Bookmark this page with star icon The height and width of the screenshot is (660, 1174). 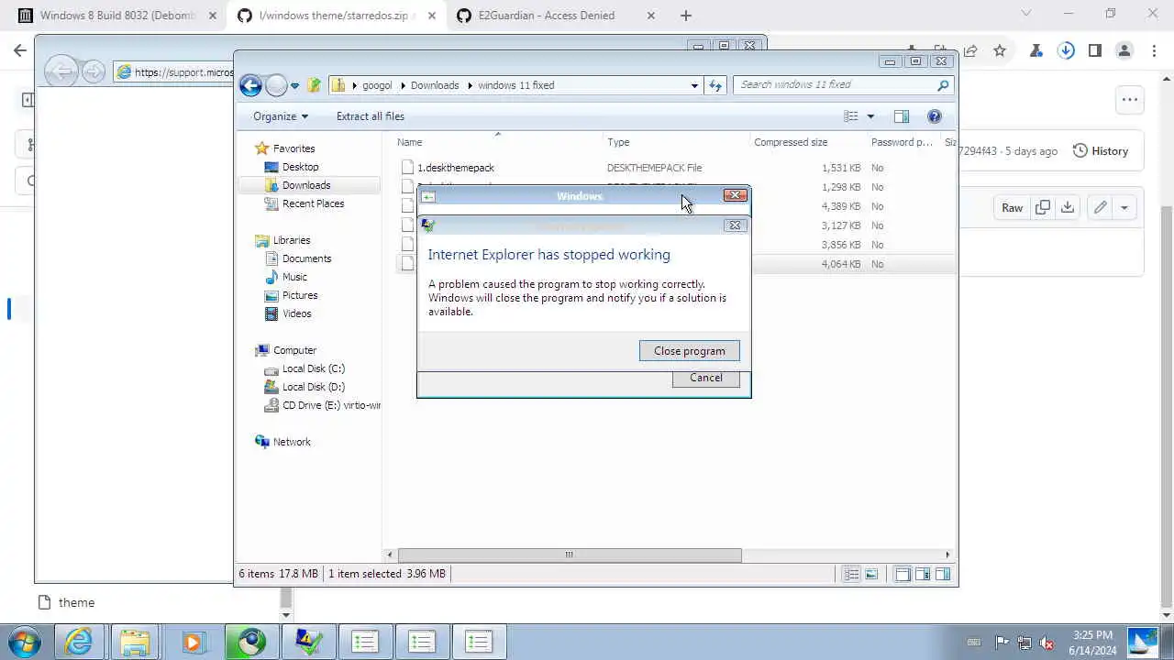[x=1000, y=50]
